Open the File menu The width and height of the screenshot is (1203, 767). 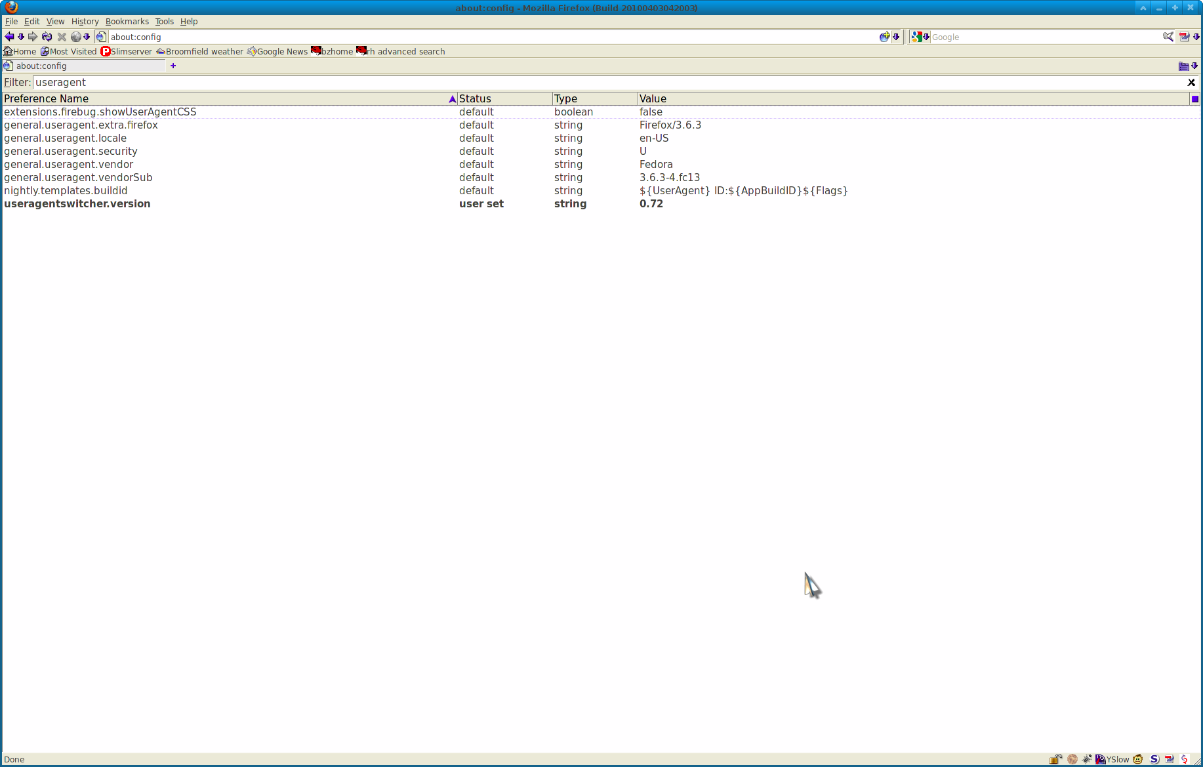point(11,21)
